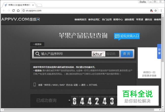Click the 微信扫一扫 text
The width and height of the screenshot is (165, 112).
pyautogui.click(x=149, y=72)
